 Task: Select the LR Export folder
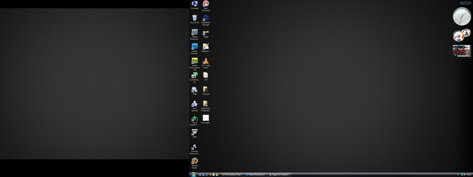206,90
